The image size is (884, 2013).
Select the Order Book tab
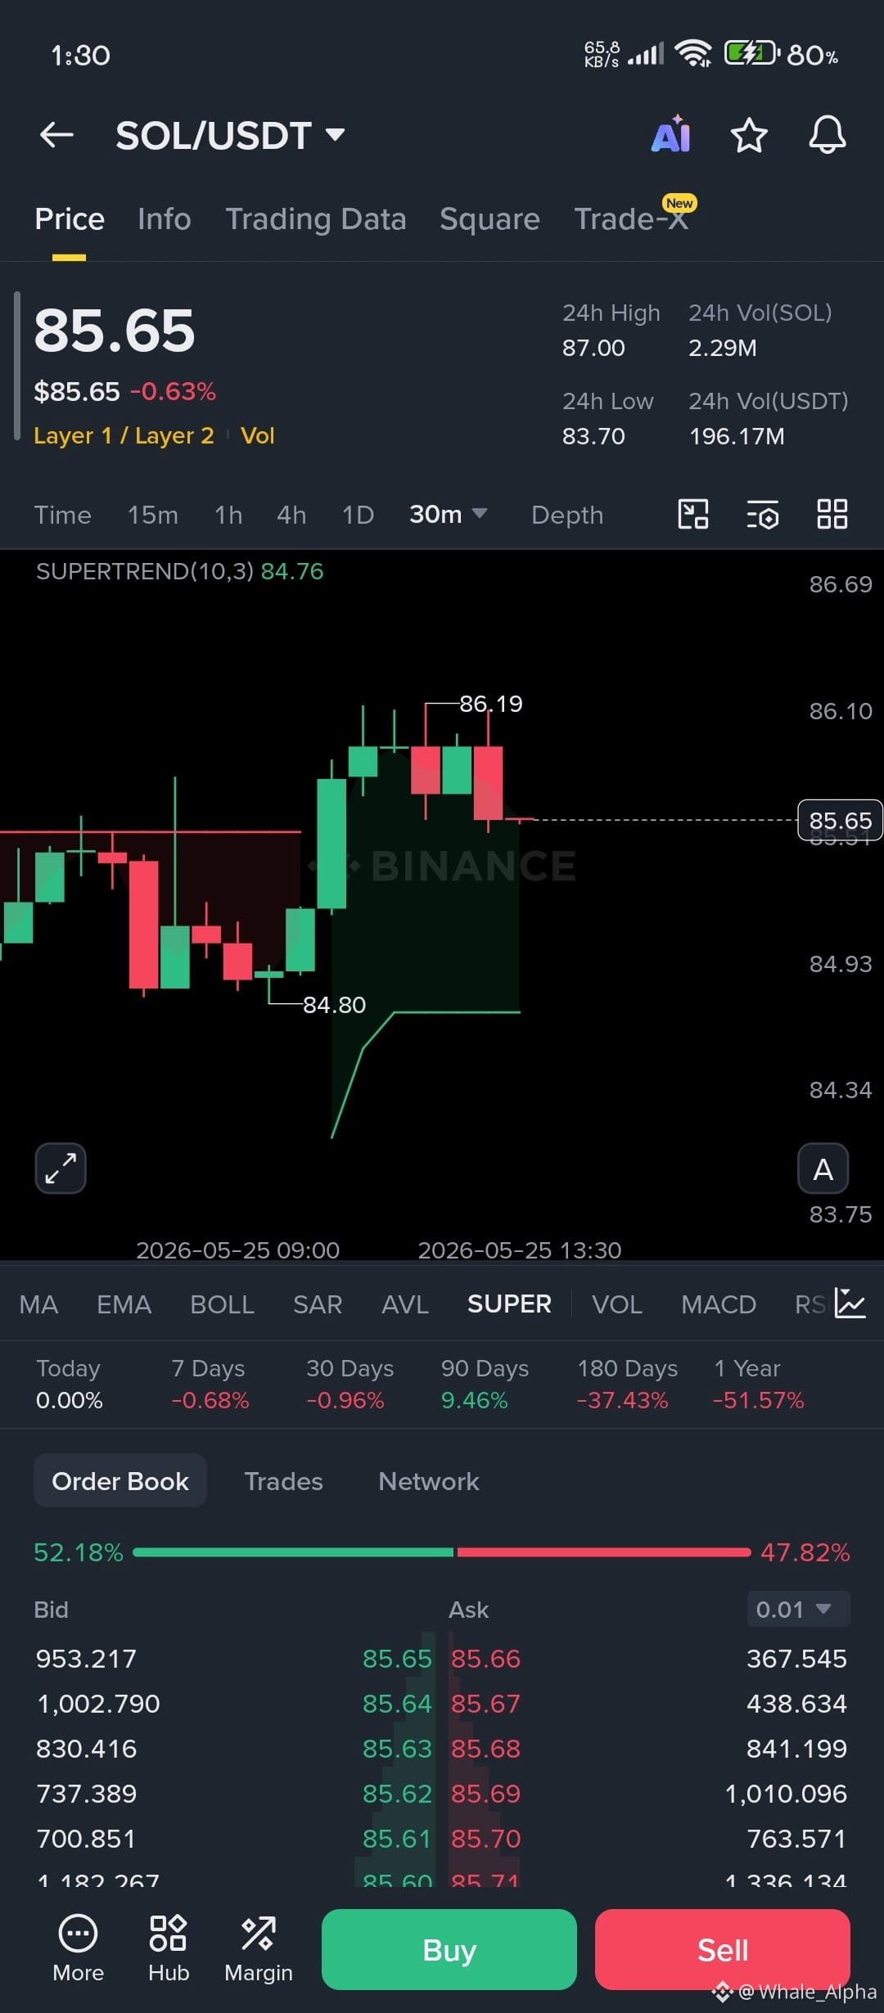click(120, 1481)
